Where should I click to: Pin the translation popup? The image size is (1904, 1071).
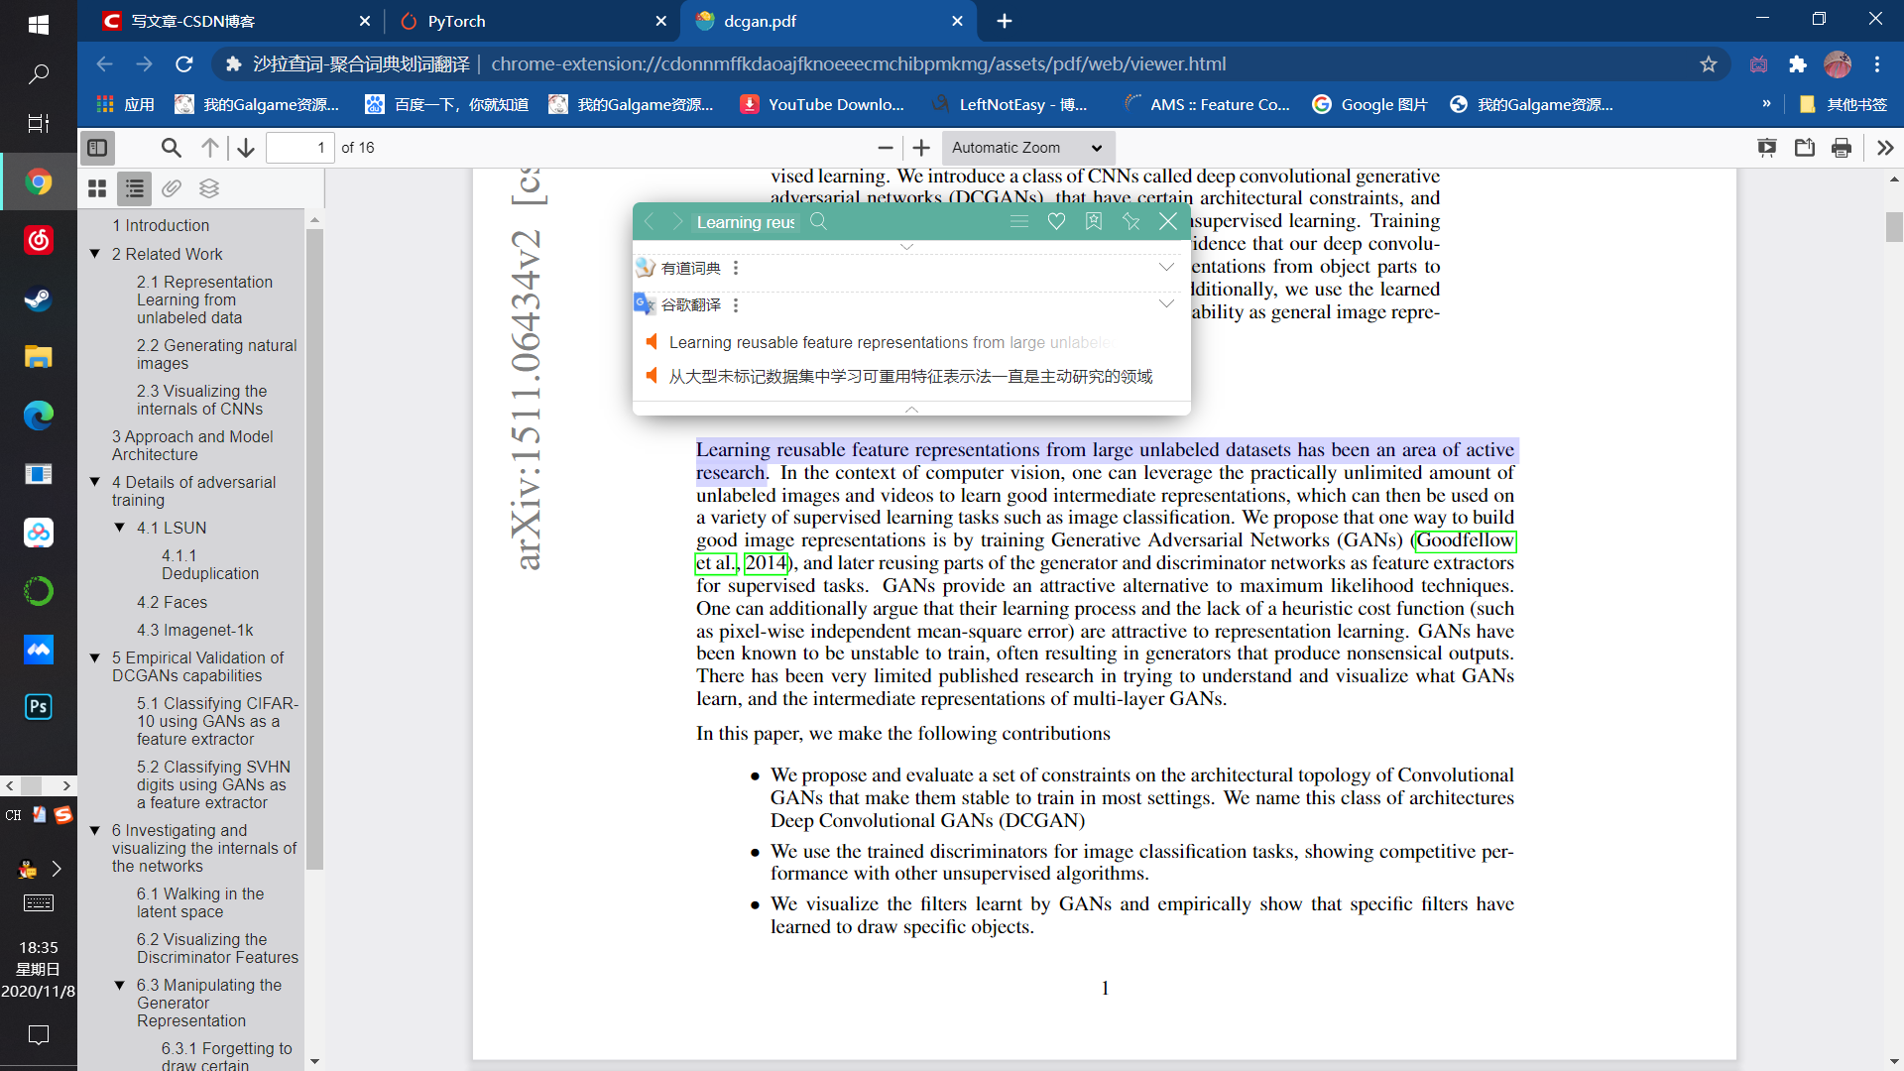(x=1130, y=221)
